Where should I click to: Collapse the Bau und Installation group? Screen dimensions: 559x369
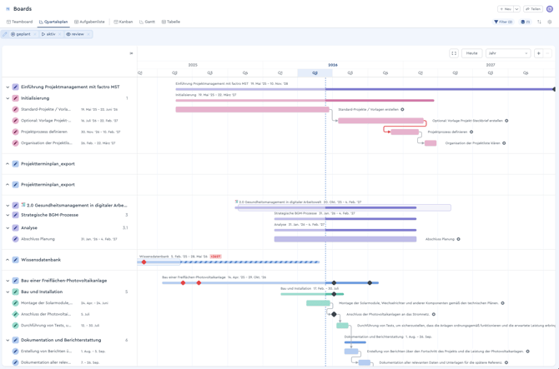point(8,292)
